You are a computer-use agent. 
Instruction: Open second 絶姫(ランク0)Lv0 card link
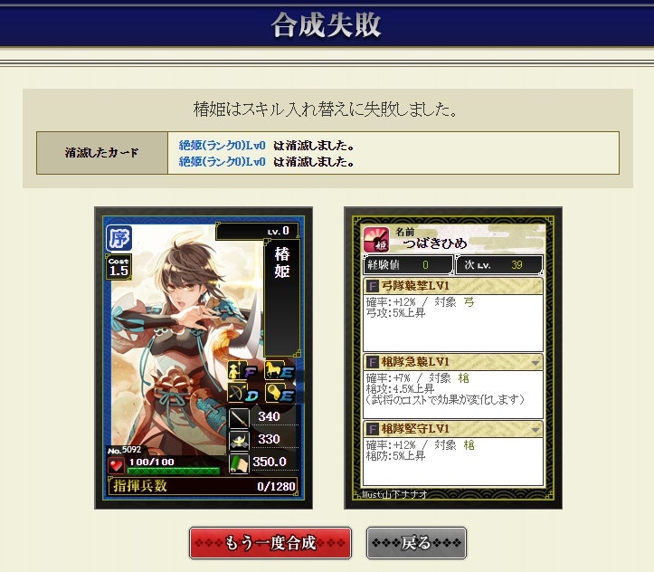(222, 161)
